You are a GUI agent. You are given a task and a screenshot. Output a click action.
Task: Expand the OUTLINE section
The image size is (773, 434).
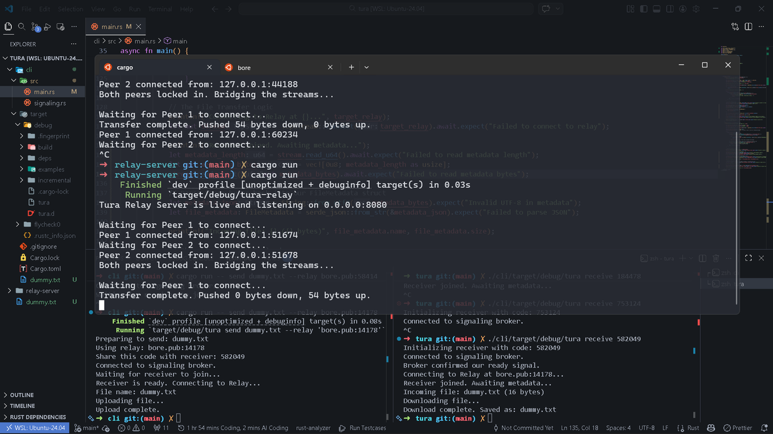43,395
